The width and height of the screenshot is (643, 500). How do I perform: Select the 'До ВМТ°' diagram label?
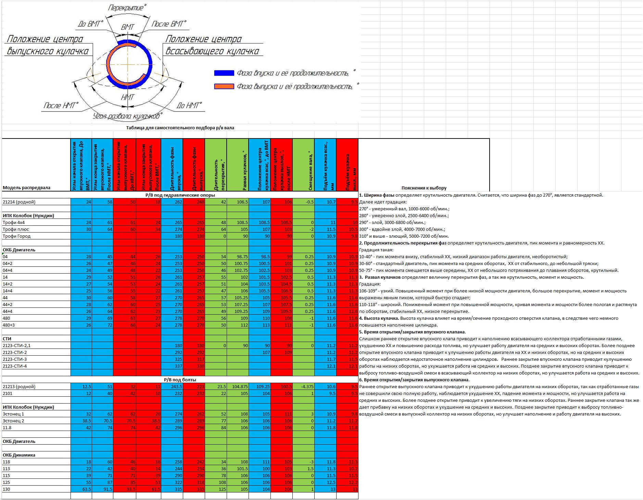point(90,24)
